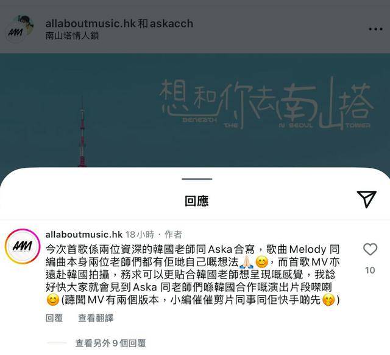
Task: Open askacch co-author profile link
Action: [x=171, y=24]
